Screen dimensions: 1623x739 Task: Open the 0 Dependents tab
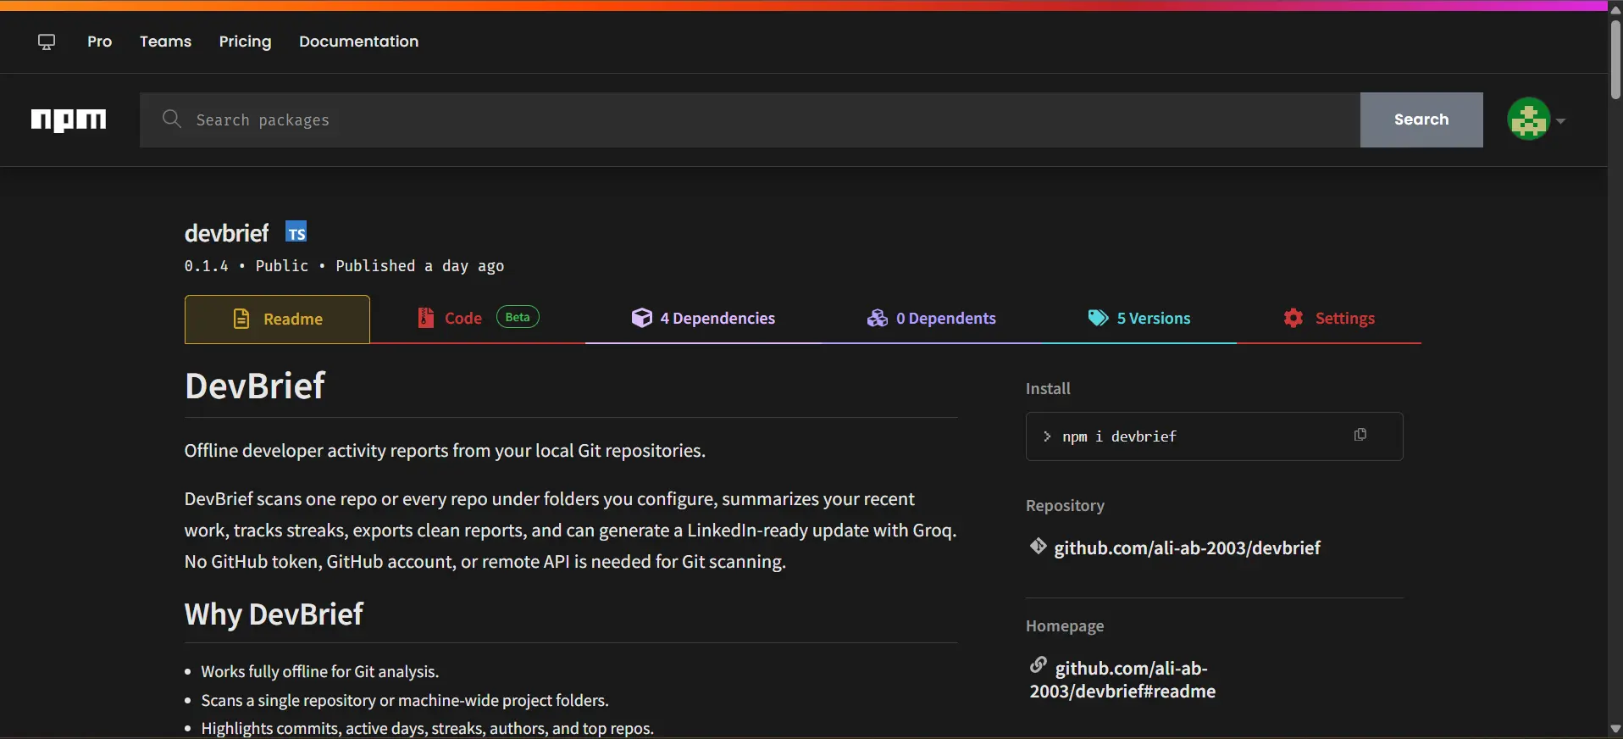(x=931, y=319)
